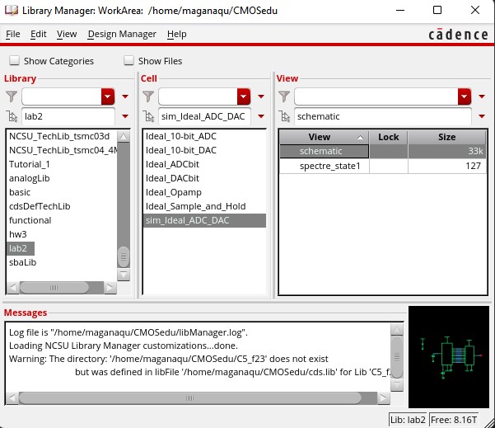The width and height of the screenshot is (495, 428).
Task: Expand the Library filter dropdown
Action: point(108,96)
